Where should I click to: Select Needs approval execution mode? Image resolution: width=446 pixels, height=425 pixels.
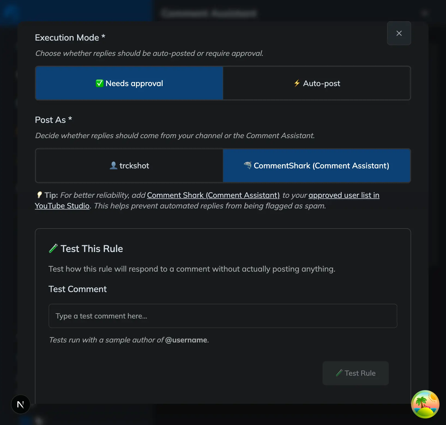point(129,83)
